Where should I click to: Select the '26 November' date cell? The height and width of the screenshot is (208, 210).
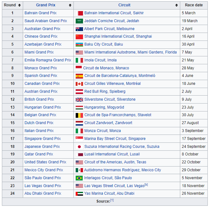[194, 193]
